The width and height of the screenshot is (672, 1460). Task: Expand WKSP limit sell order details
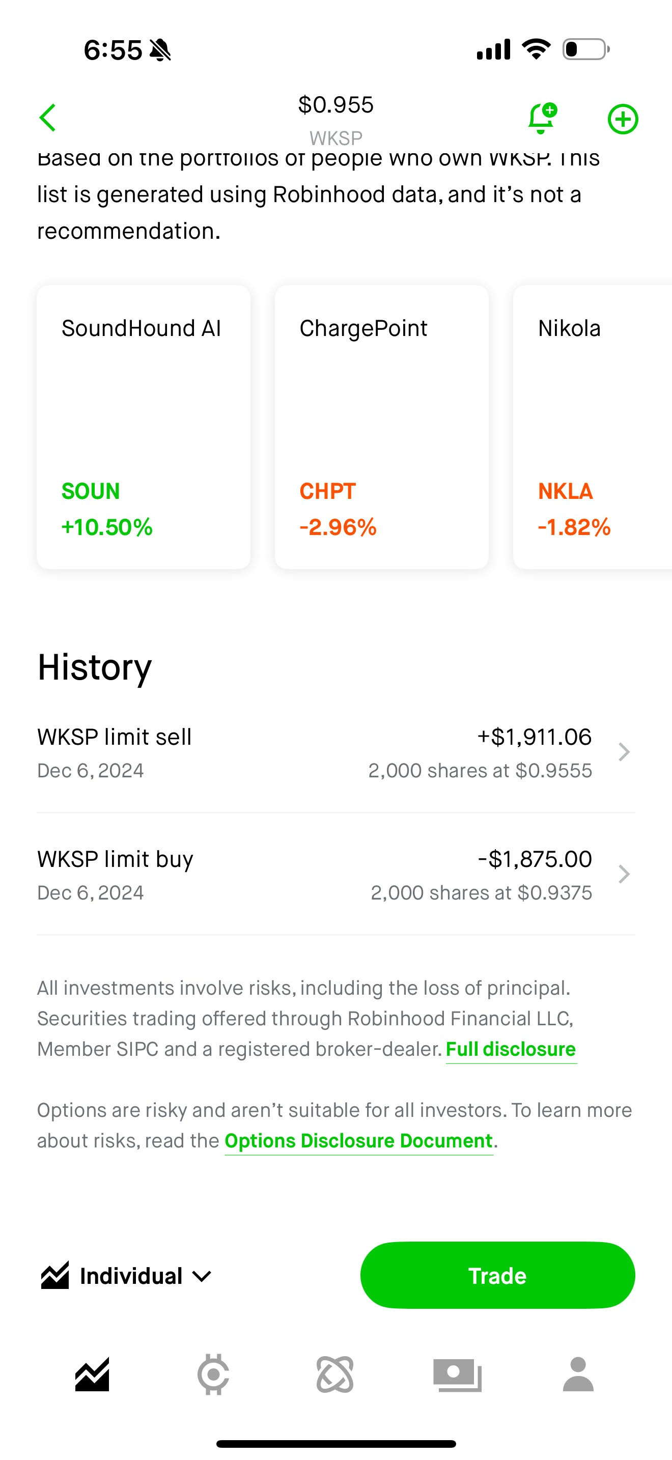pos(624,752)
